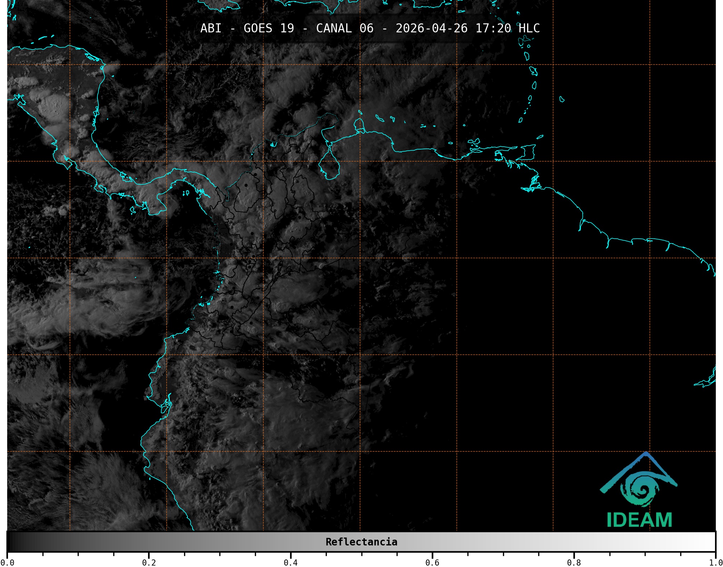The width and height of the screenshot is (723, 567).
Task: Click the Gulf of Panama small islands
Action: tap(186, 193)
